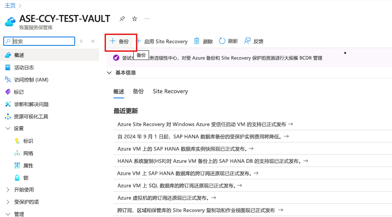Click the 标识 key icon under 设置
Image resolution: width=392 pixels, height=217 pixels.
[17, 141]
